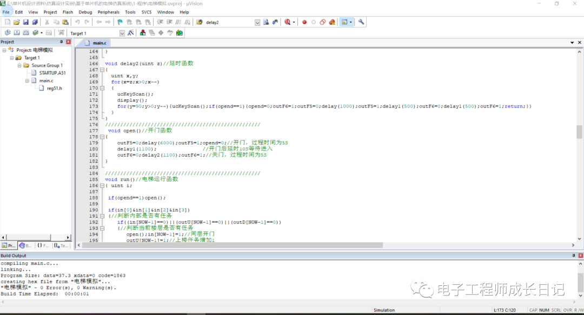Collapse the code fold at line 167
The height and width of the screenshot is (315, 584).
102,70
